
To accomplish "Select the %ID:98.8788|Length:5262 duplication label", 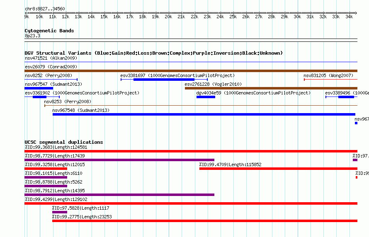I will pos(53,182).
